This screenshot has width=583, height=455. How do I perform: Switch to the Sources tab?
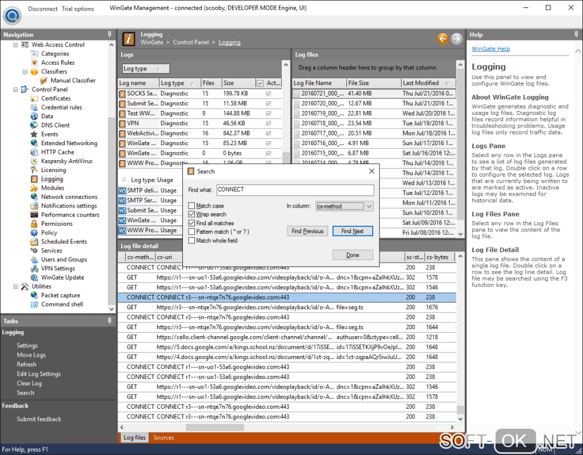coord(163,437)
